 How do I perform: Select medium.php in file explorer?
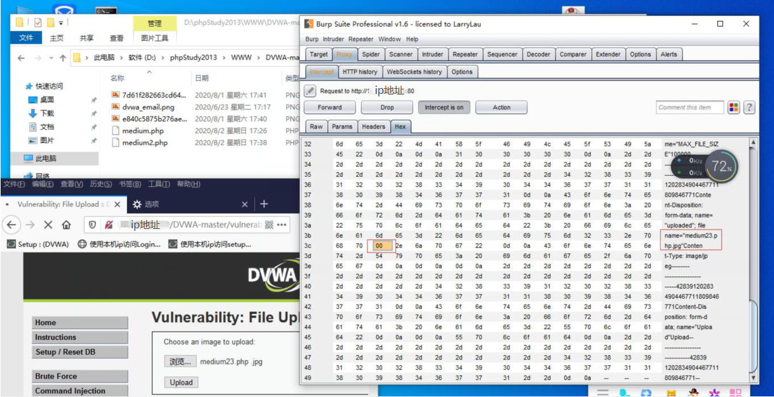click(x=143, y=131)
